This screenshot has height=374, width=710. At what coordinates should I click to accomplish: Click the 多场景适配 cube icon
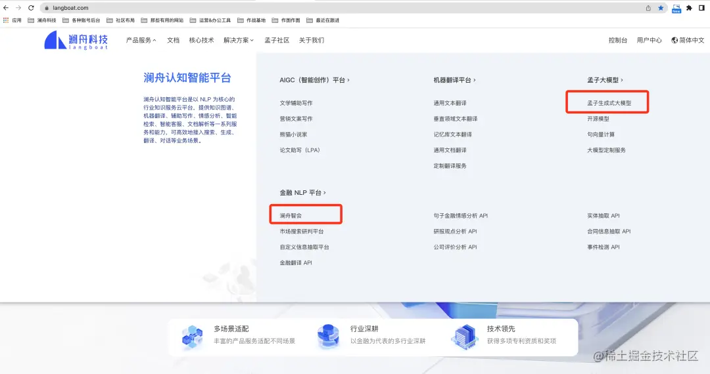pos(193,337)
